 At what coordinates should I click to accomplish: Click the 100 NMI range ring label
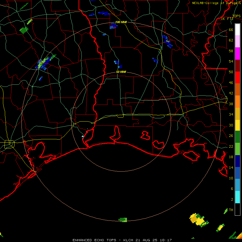(121, 22)
